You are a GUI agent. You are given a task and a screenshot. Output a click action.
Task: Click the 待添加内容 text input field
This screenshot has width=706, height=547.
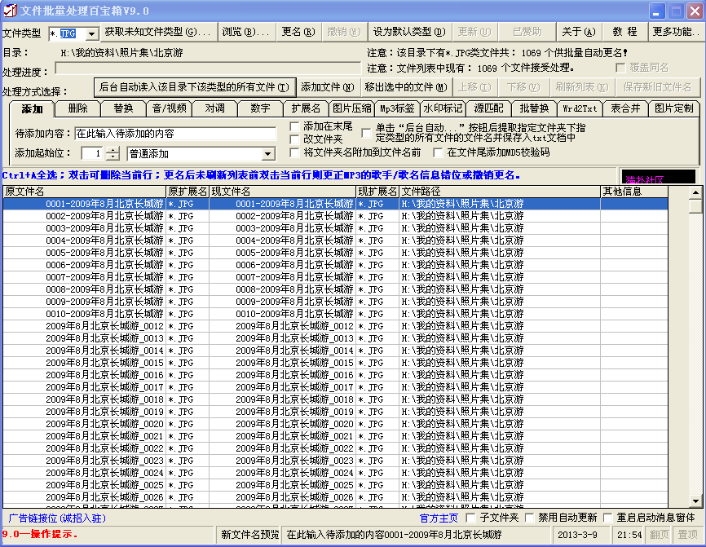pyautogui.click(x=175, y=133)
